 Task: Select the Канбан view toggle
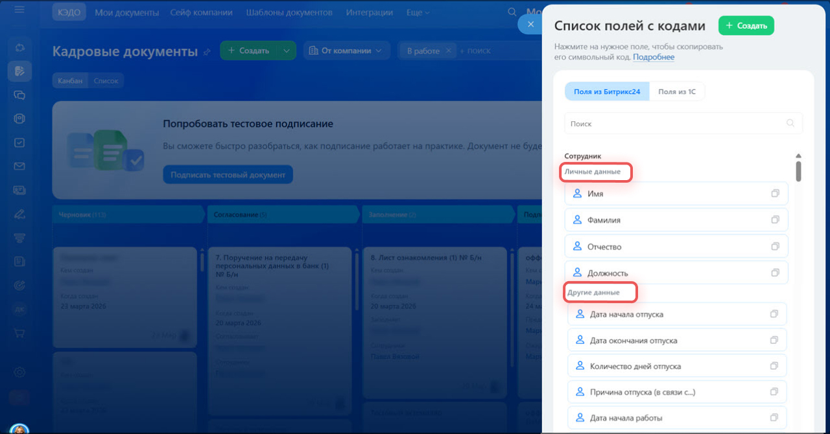point(70,81)
